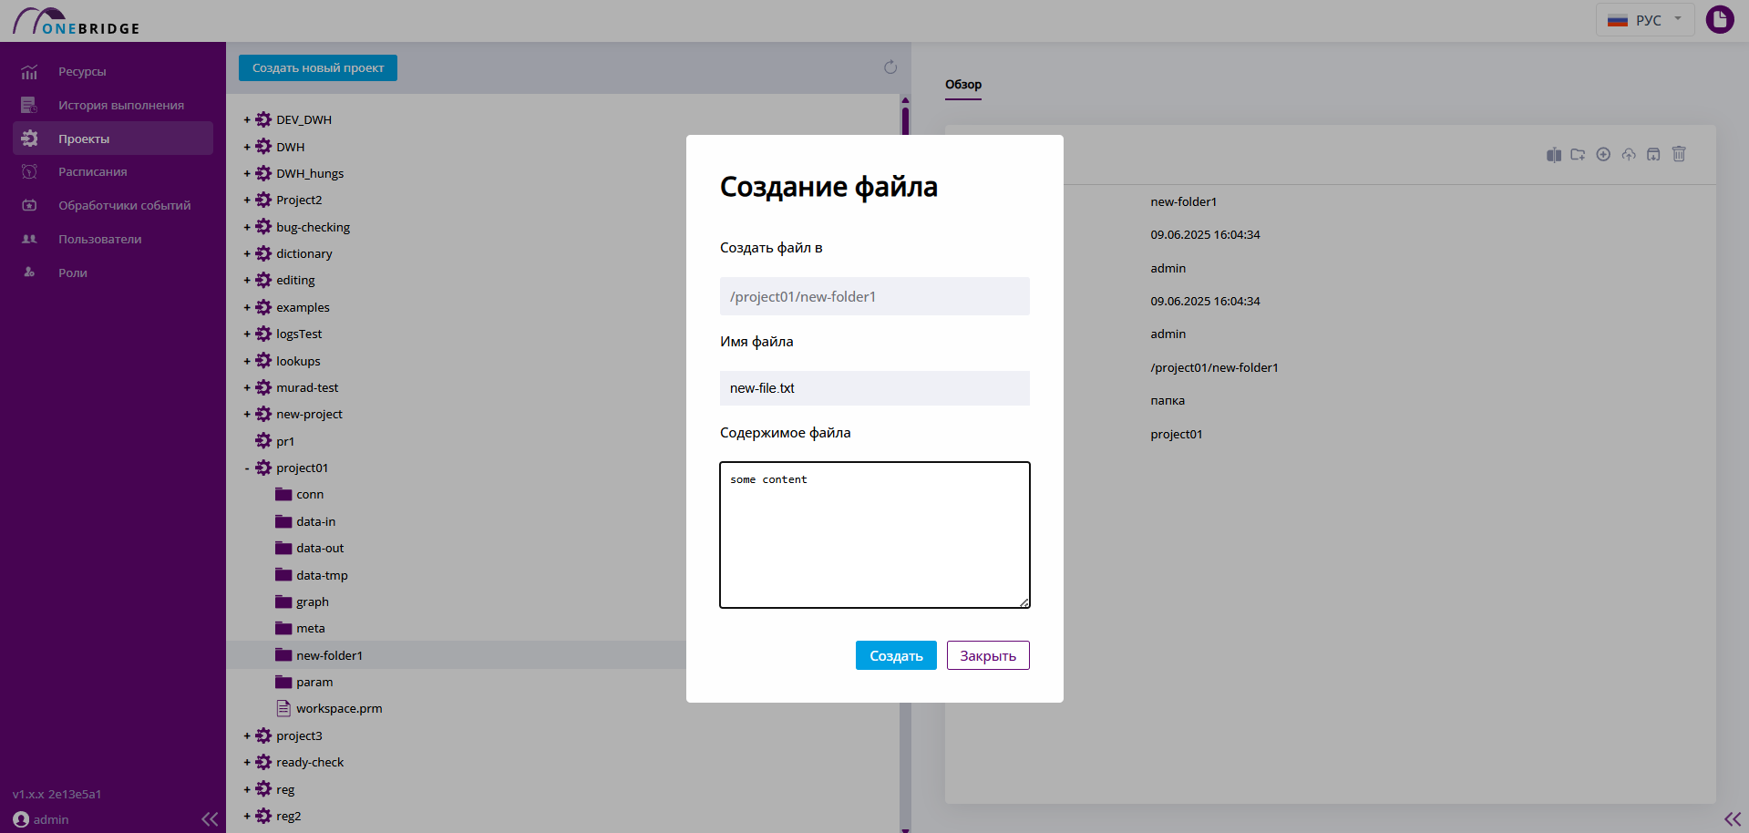
Task: Click the workspace.prm file icon
Action: click(283, 708)
